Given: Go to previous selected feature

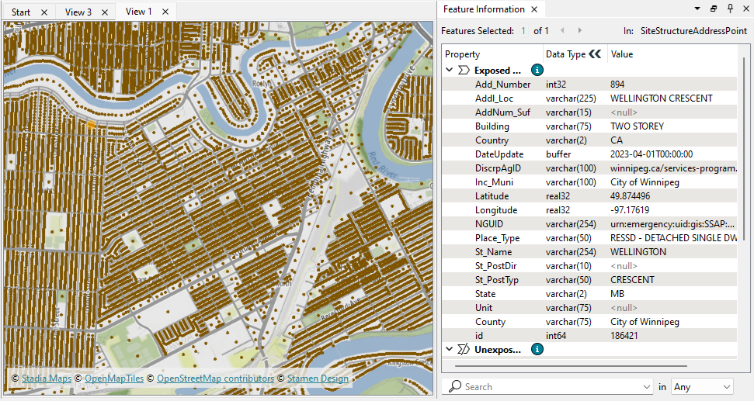Looking at the screenshot, I should pyautogui.click(x=562, y=31).
